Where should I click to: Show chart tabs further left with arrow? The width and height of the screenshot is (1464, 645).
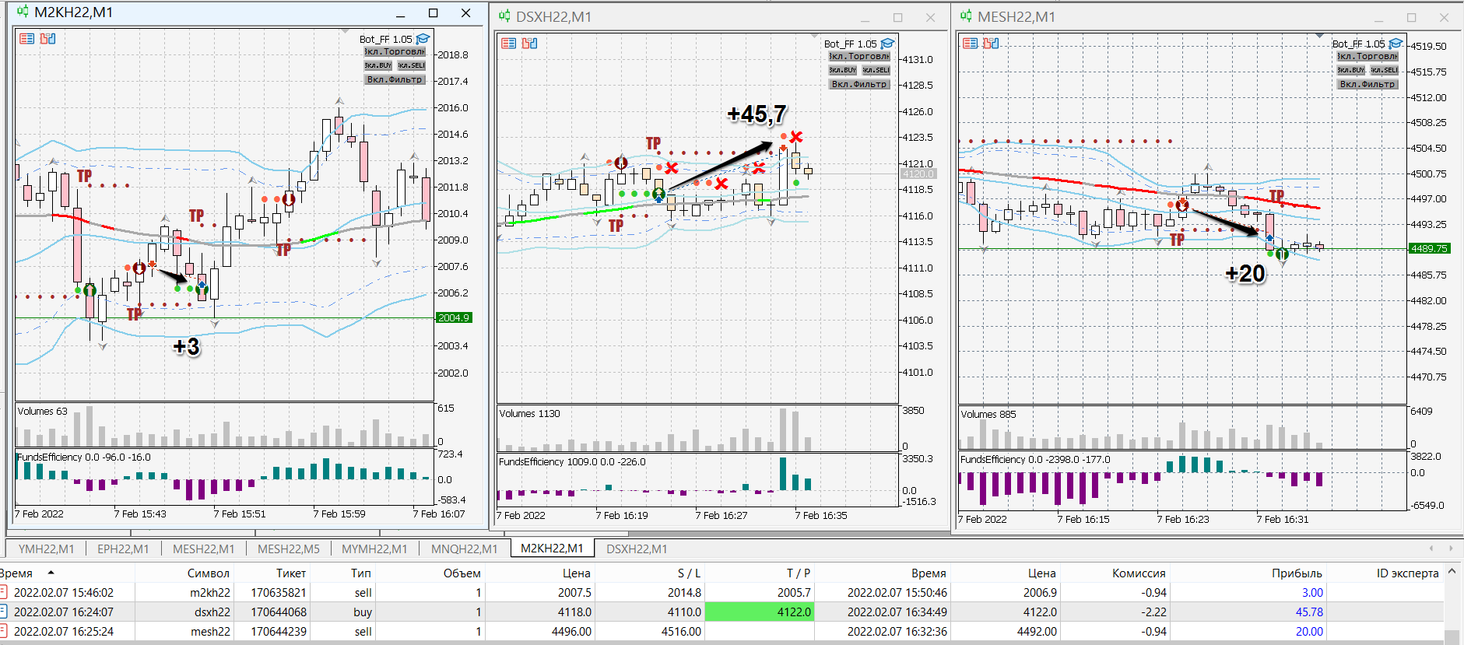(x=1431, y=549)
